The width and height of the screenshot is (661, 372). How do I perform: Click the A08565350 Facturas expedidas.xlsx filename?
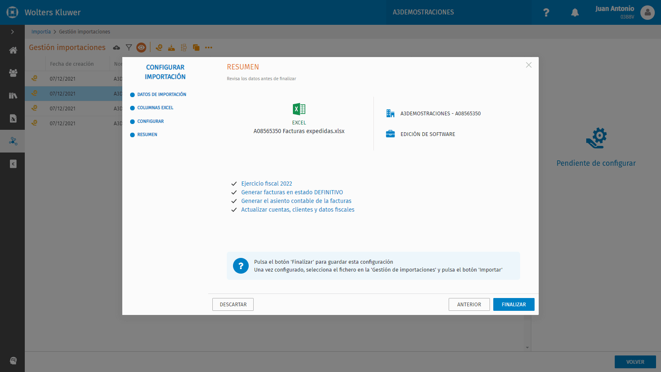tap(299, 131)
